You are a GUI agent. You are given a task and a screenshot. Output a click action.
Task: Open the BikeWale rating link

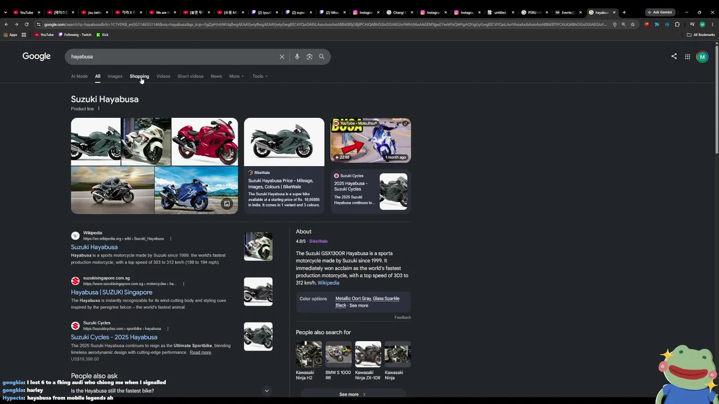pyautogui.click(x=318, y=241)
